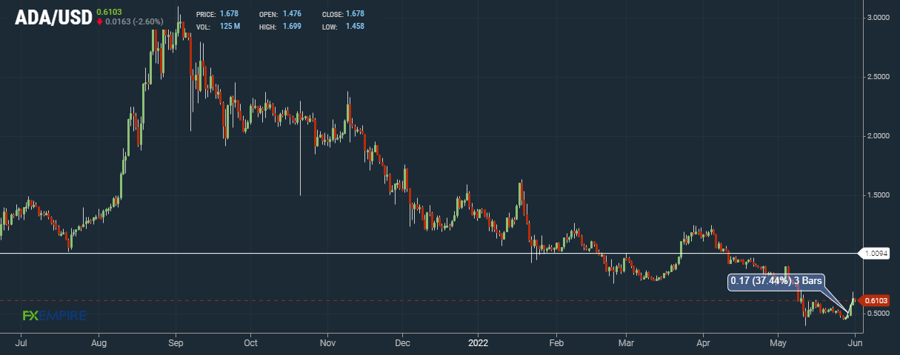Click the Aug time axis label
900x355 pixels.
tap(99, 343)
